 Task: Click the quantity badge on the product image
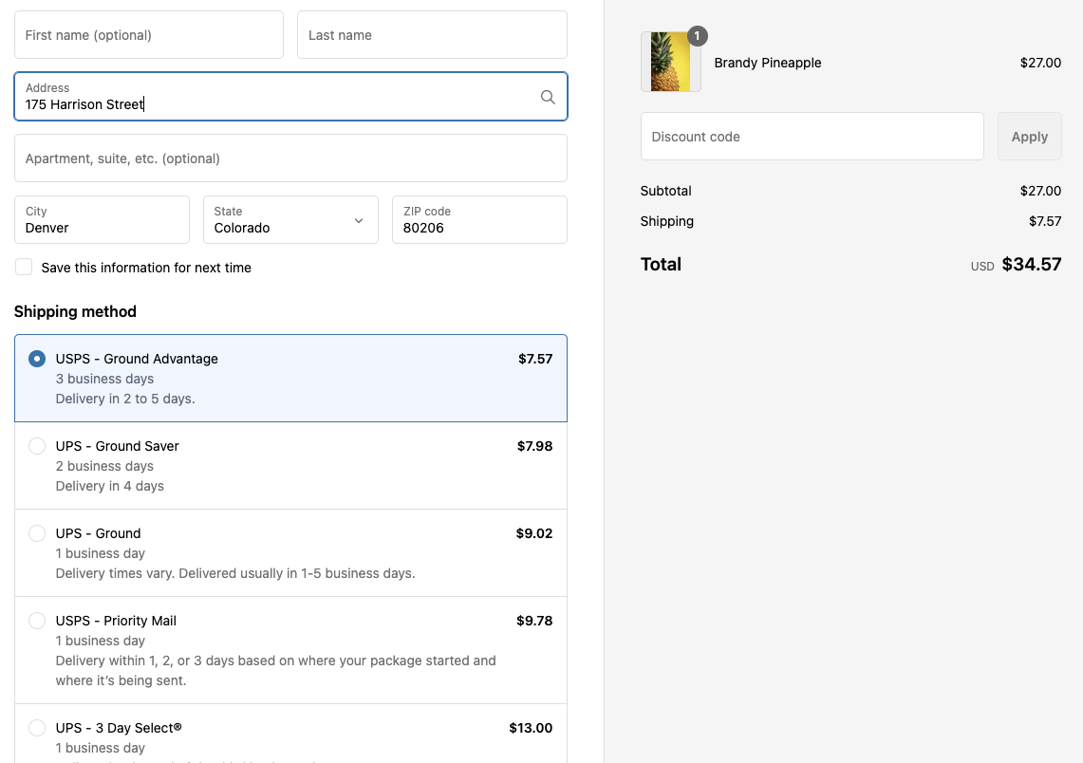tap(697, 35)
